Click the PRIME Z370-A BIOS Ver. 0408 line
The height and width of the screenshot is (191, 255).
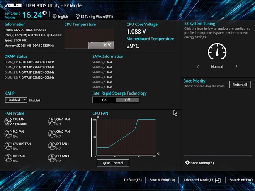point(25,30)
